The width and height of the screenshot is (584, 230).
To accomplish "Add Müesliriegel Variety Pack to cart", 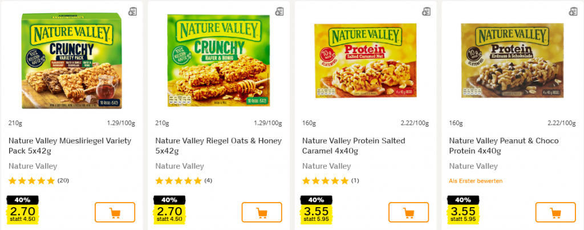I will click(x=115, y=212).
